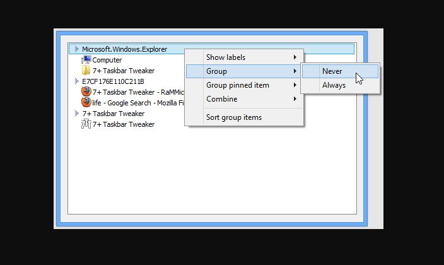Click the folder icon for 7+ Taskbar Tweaker

click(x=86, y=70)
